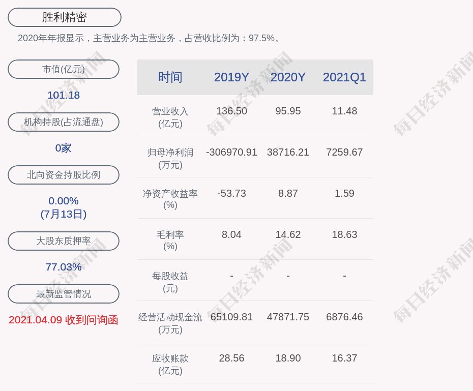Select the 2020Y column header

pos(288,77)
